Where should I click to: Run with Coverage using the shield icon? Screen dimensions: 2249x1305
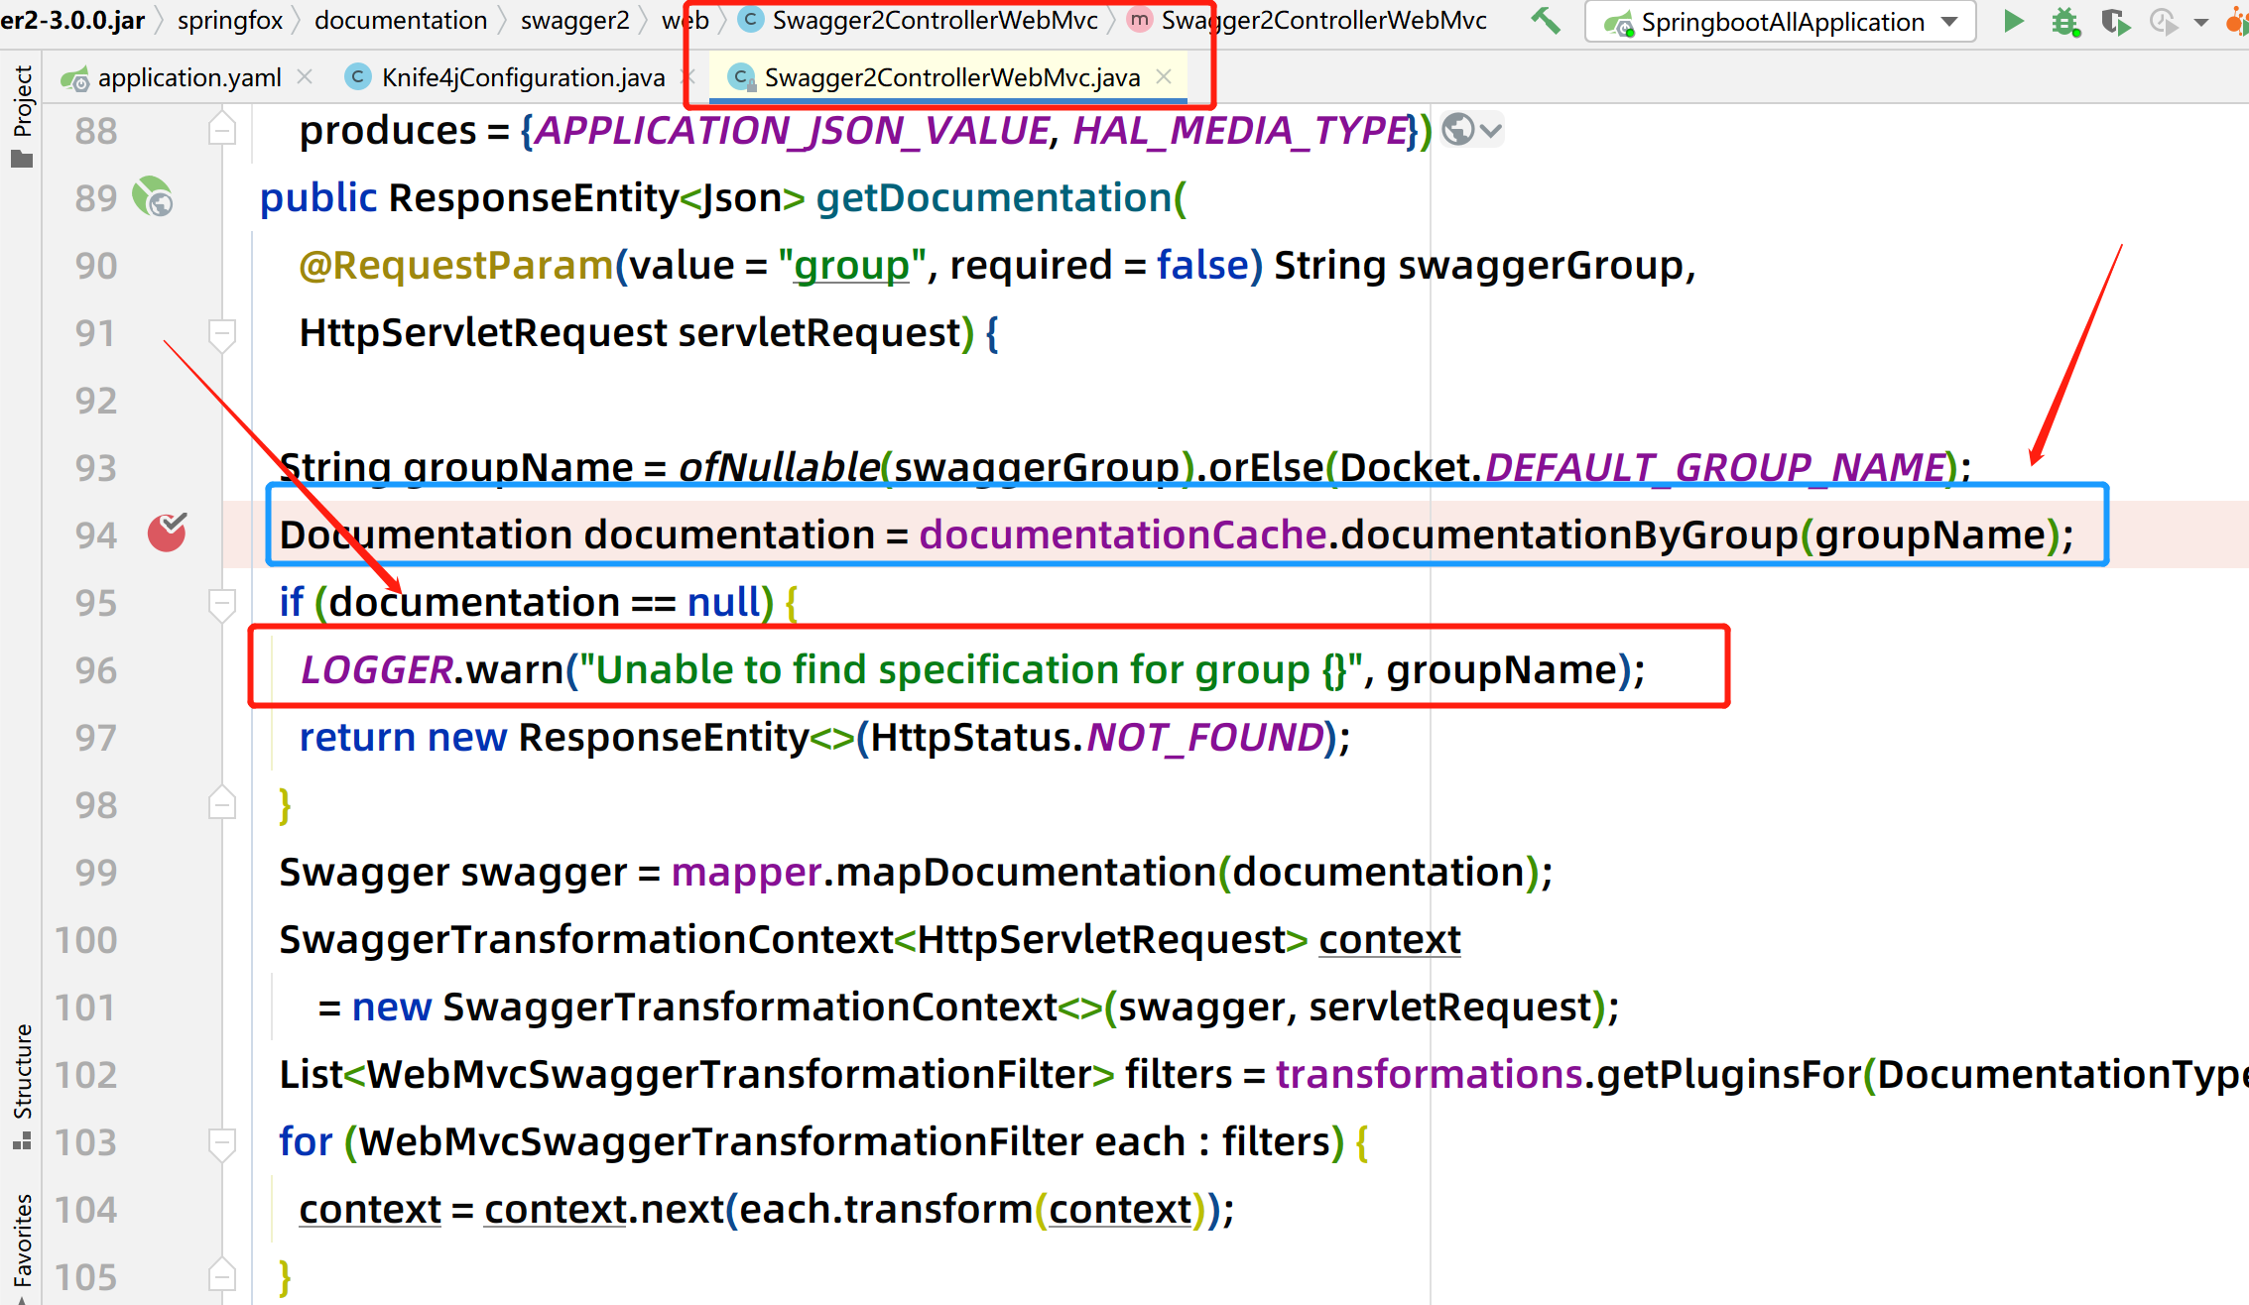(2115, 21)
